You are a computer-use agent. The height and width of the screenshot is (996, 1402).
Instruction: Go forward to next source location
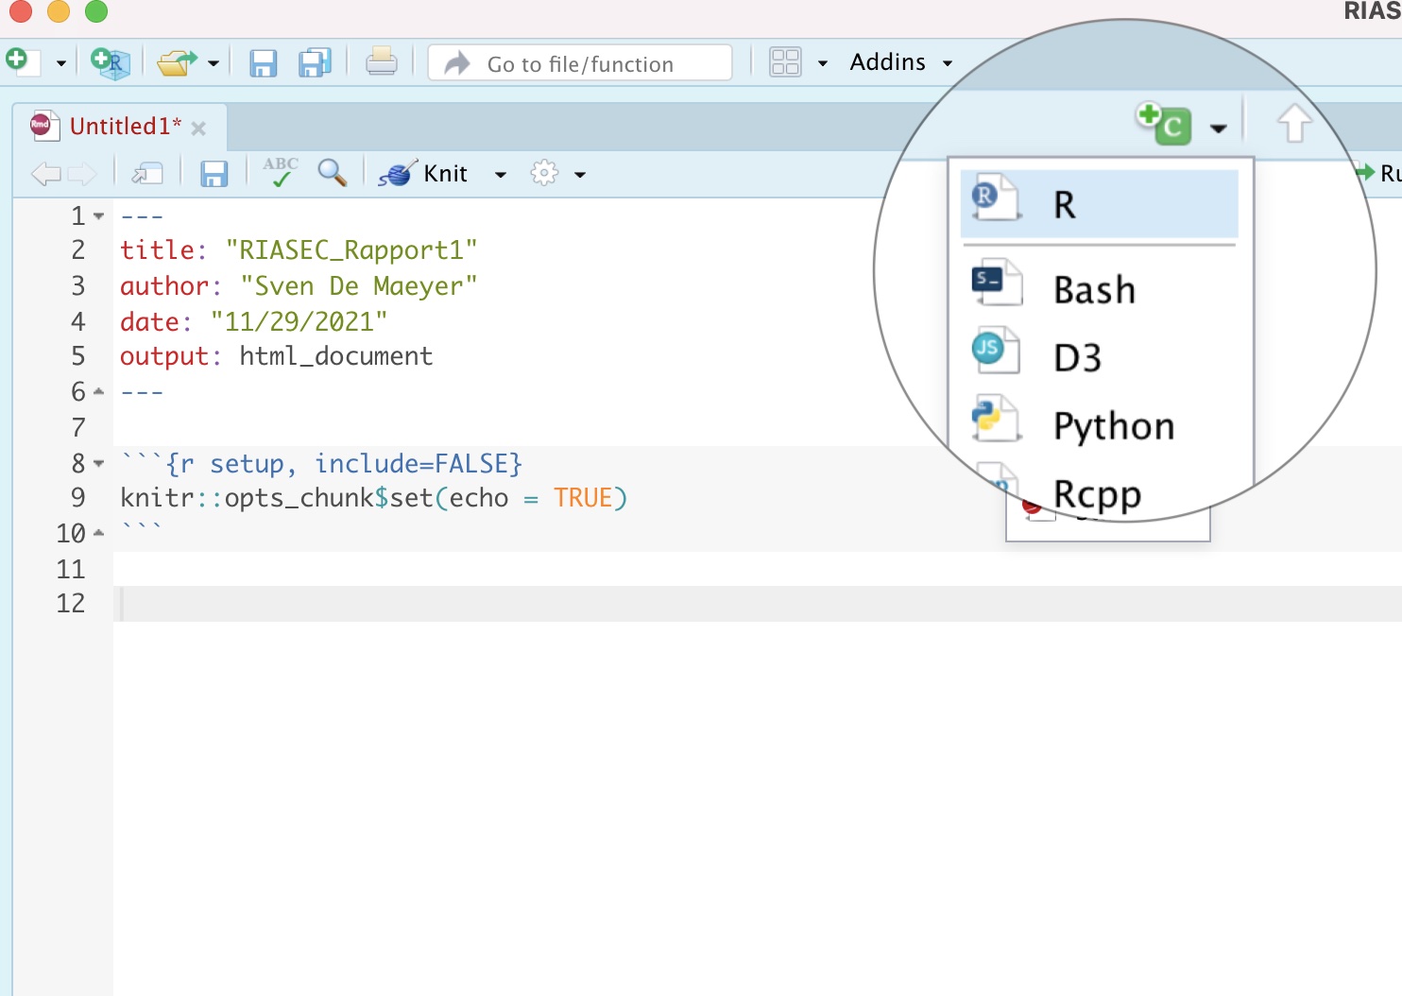tap(81, 174)
